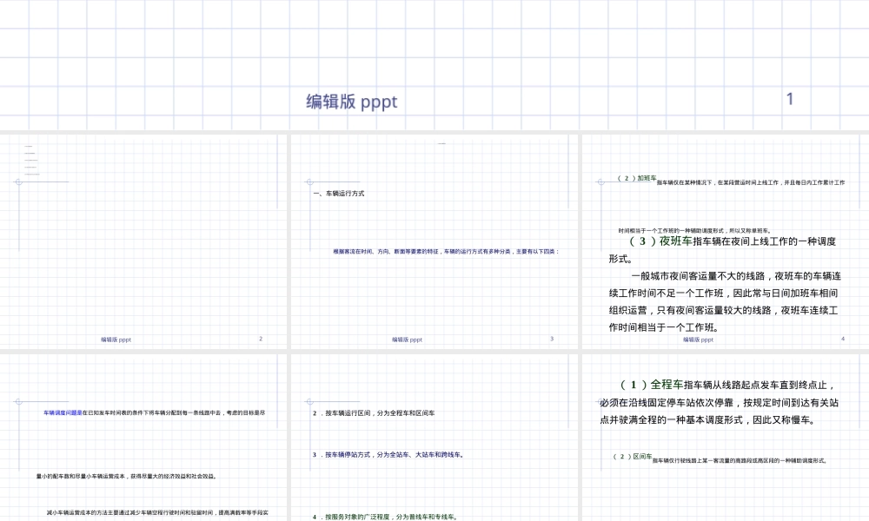Select the blue '车辆调度问题是' text
The image size is (869, 521).
pyautogui.click(x=63, y=412)
